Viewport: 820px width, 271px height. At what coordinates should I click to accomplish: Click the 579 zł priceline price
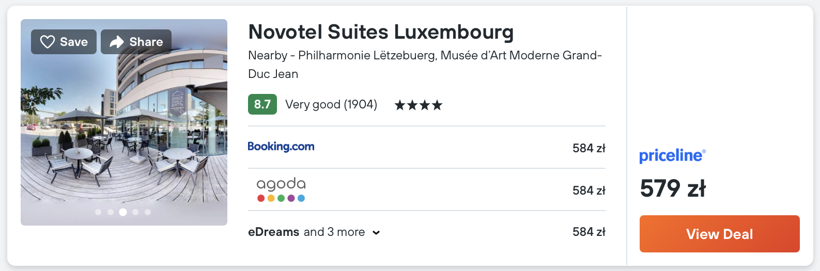coord(673,188)
